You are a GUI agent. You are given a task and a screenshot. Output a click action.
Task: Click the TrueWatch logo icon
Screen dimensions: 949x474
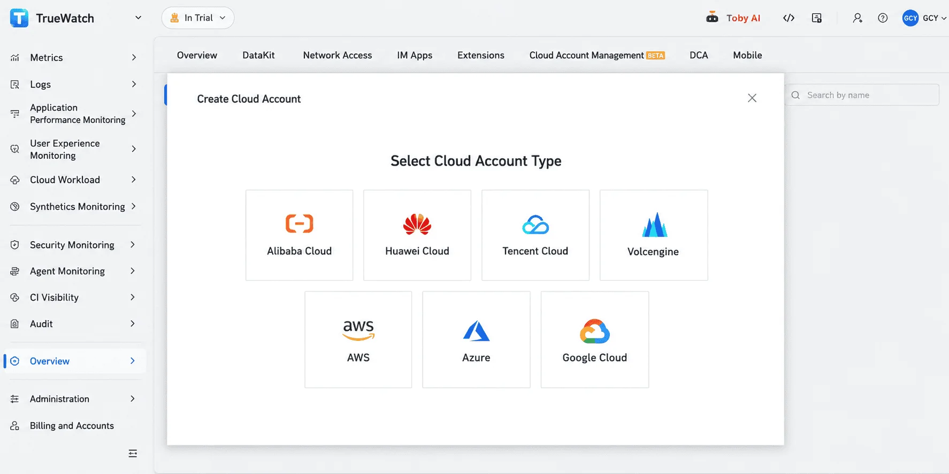(19, 18)
